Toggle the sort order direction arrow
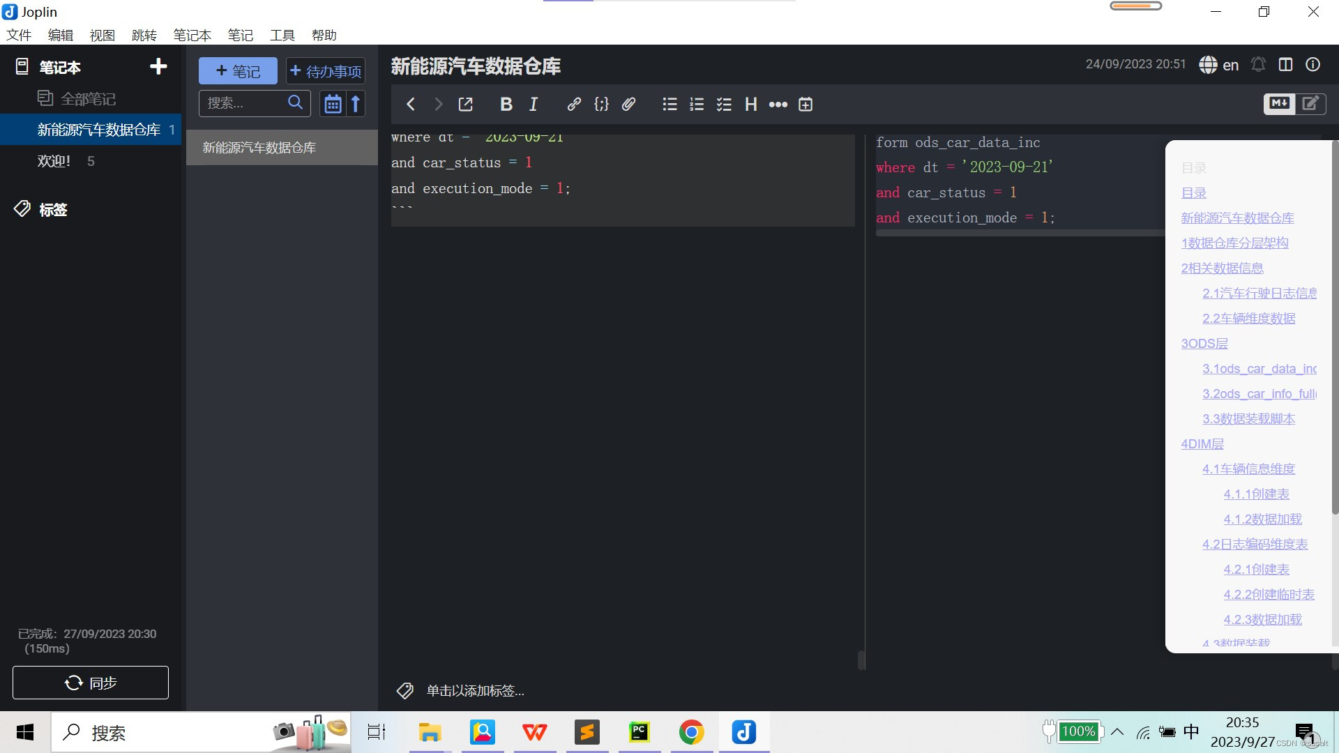The width and height of the screenshot is (1339, 753). click(356, 104)
